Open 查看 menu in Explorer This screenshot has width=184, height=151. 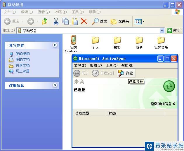click(44, 12)
